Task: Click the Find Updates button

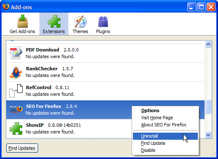Action: coord(22,148)
